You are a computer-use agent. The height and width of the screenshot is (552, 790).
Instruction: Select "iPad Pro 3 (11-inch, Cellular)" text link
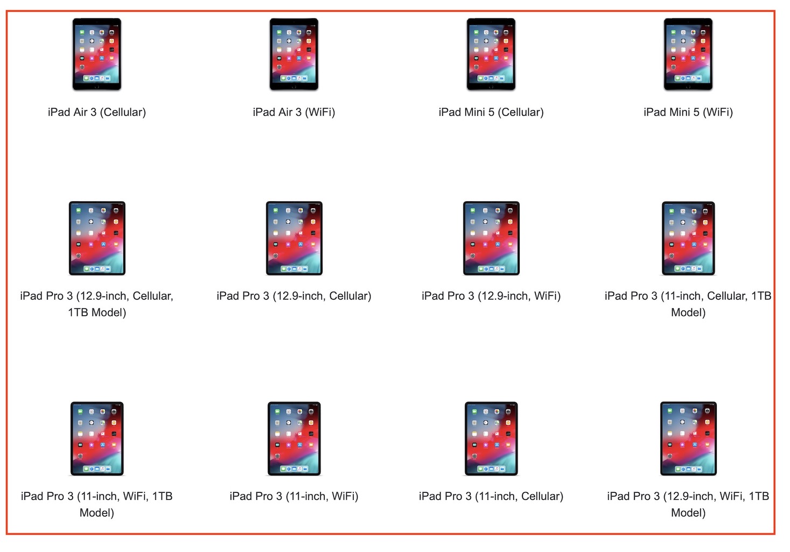[491, 496]
